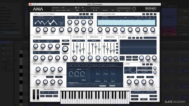
Task: Click the EQ EDIT button
Action: click(x=59, y=77)
